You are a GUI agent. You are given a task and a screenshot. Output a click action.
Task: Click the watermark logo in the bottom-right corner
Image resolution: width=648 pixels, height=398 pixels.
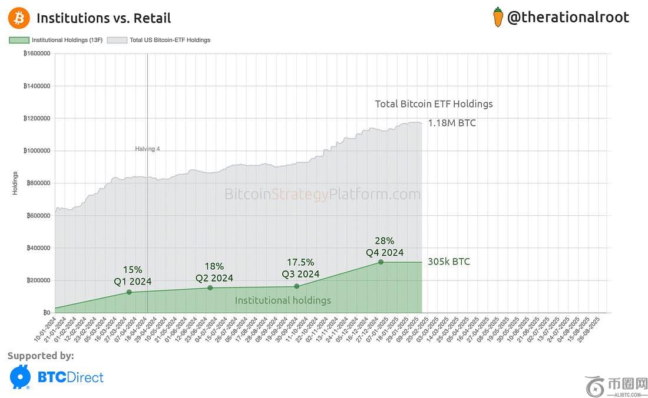(597, 385)
